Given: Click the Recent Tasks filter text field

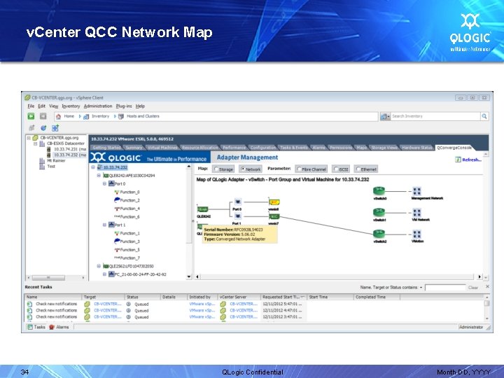Looking at the screenshot, I should [x=445, y=288].
